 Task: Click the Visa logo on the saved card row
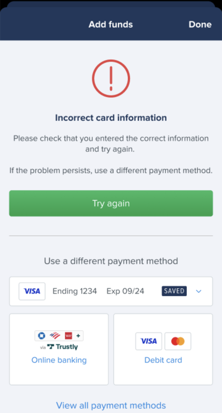click(x=32, y=291)
